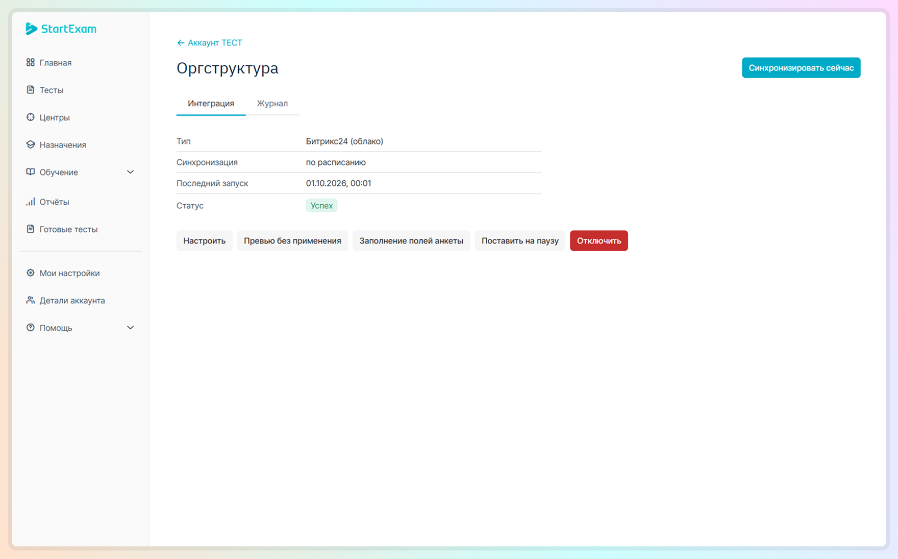Click the value Битрикс24 (облако)
898x559 pixels.
344,141
